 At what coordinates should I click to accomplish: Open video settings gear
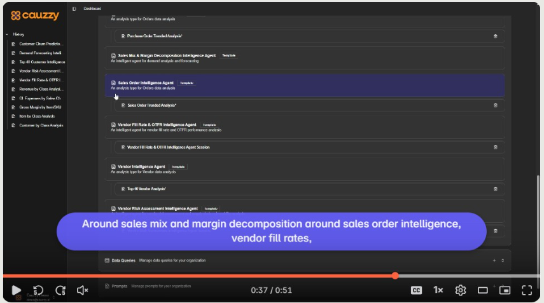(x=461, y=290)
